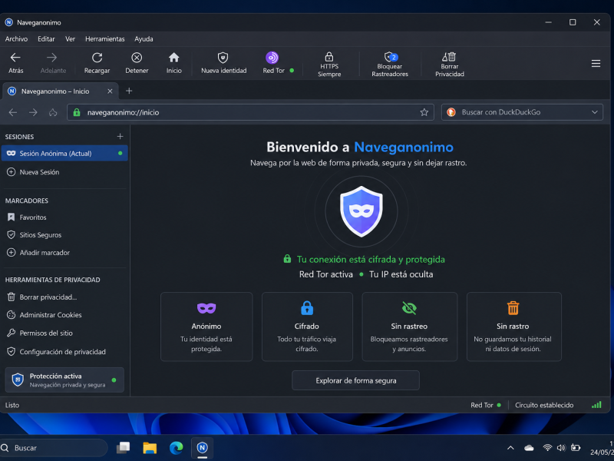The width and height of the screenshot is (614, 461).
Task: Click the address bar forward arrow
Action: (x=33, y=112)
